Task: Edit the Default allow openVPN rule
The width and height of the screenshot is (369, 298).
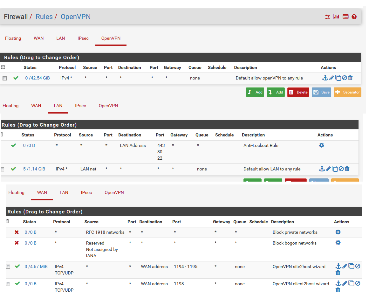Action: 331,78
